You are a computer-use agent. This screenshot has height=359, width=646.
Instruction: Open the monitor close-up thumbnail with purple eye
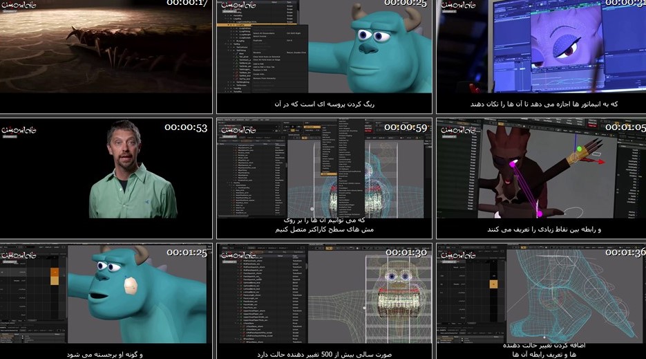coord(541,57)
